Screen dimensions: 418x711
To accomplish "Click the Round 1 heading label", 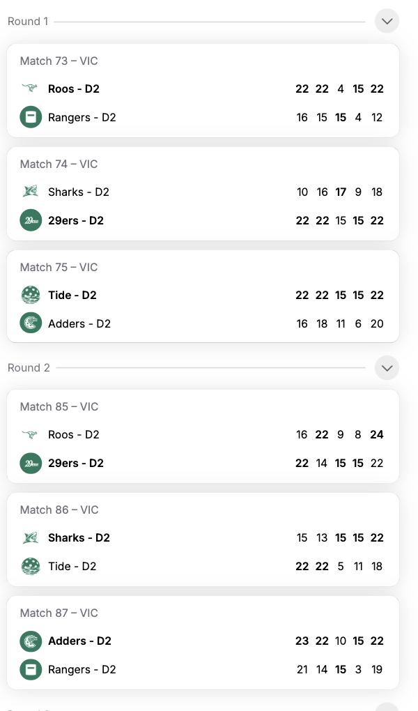I will pos(28,22).
